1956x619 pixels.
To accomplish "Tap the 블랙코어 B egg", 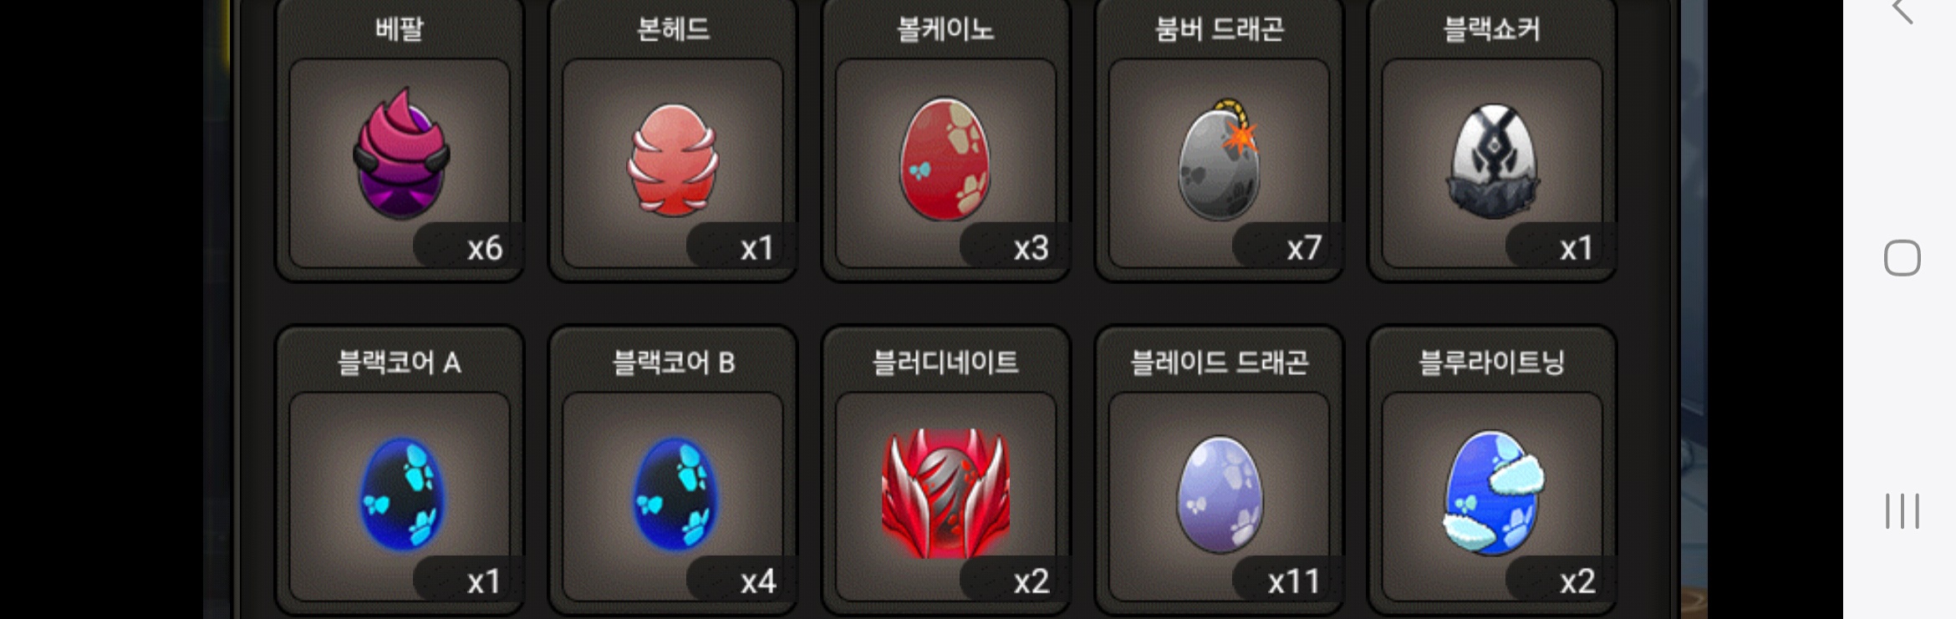I will 675,494.
